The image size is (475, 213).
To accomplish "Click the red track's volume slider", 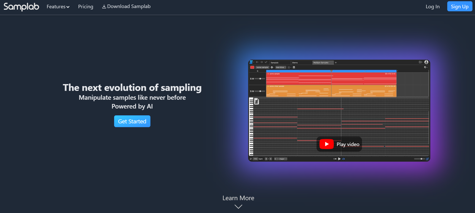I will click(260, 79).
